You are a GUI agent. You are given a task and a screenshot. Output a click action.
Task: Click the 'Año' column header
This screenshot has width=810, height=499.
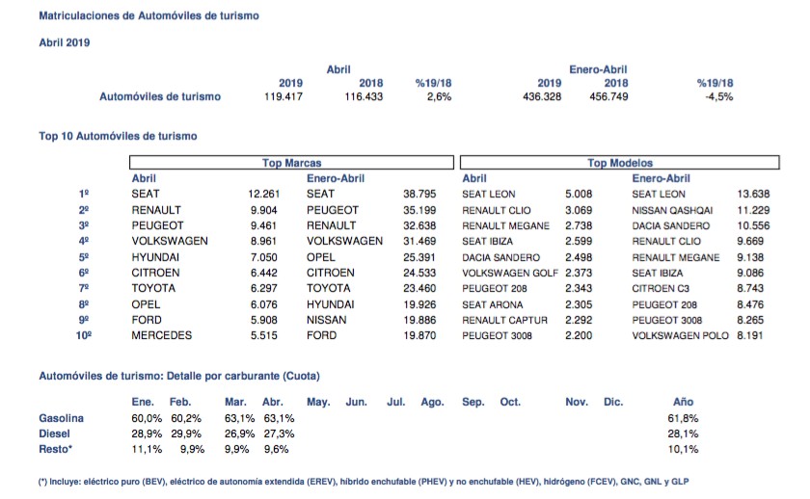[x=683, y=402]
